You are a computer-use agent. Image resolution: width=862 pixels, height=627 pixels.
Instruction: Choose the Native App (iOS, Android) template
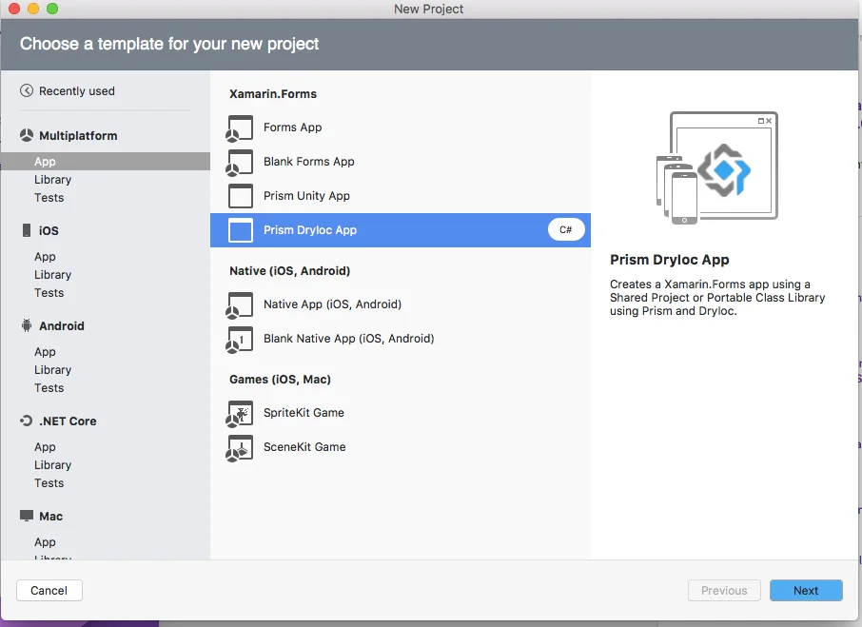pos(401,304)
